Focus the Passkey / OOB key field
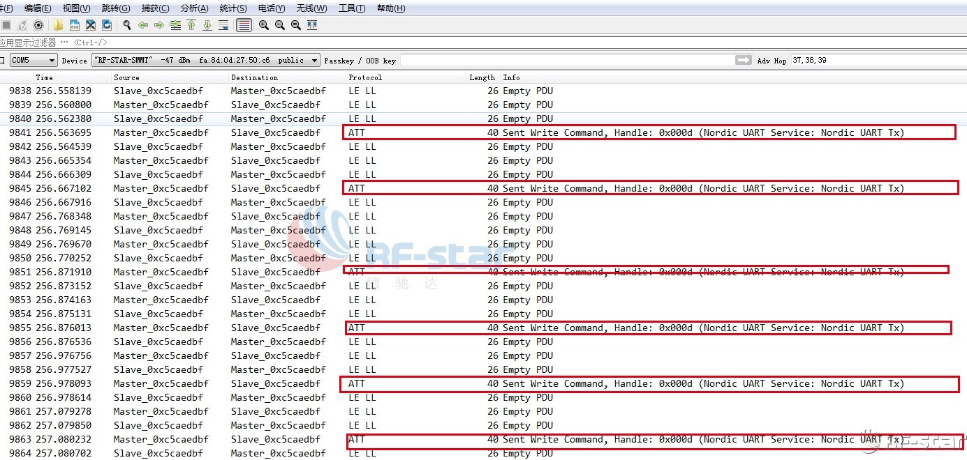The height and width of the screenshot is (460, 967). [x=567, y=61]
